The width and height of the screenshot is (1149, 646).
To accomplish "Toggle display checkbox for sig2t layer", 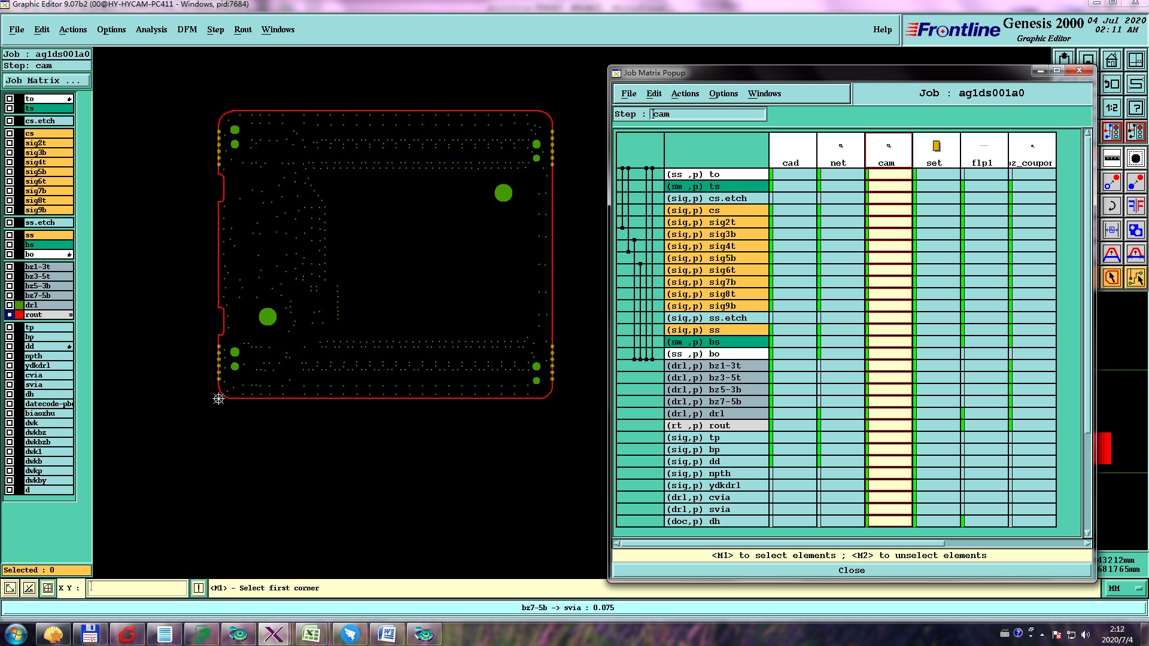I will [10, 143].
